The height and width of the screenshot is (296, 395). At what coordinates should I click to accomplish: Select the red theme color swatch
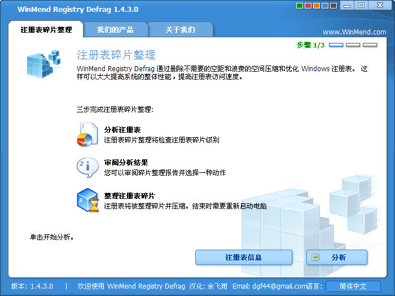[x=308, y=6]
